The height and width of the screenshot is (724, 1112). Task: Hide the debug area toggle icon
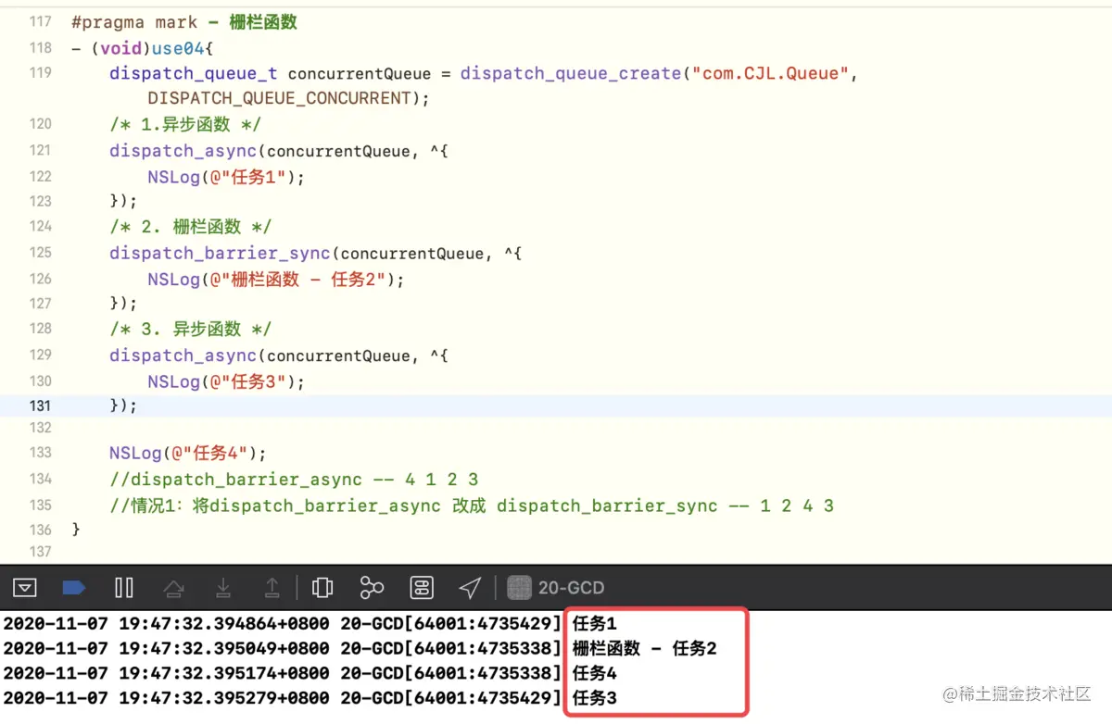(x=26, y=587)
